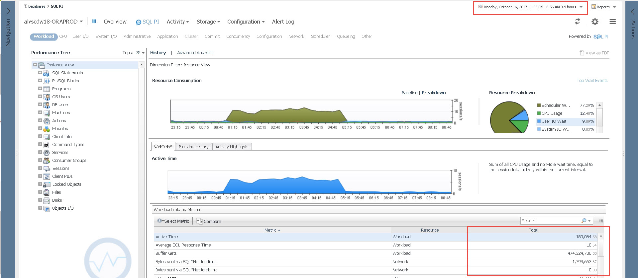Screen dimensions: 638x278
Task: Click the refresh arrows icon
Action: click(578, 22)
